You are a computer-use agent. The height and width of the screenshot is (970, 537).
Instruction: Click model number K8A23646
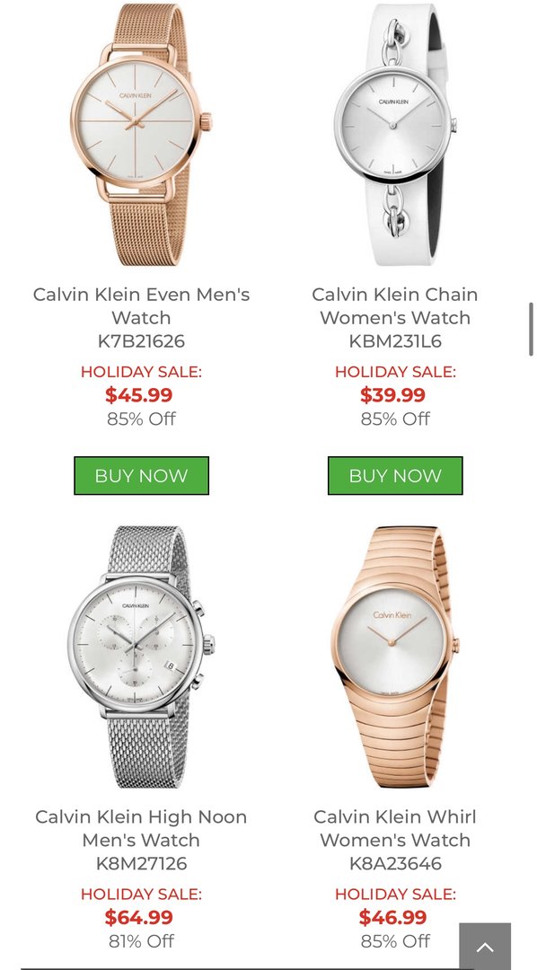[x=395, y=863]
